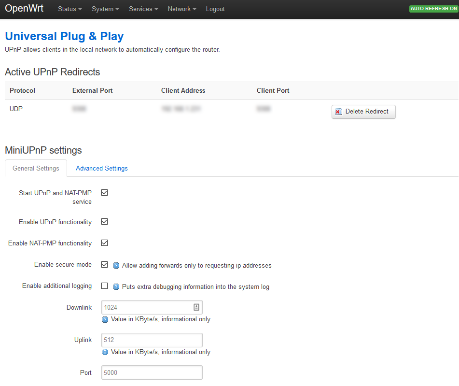Toggle Enable NAT-PMP functionality checkbox
The width and height of the screenshot is (459, 386).
pyautogui.click(x=105, y=243)
